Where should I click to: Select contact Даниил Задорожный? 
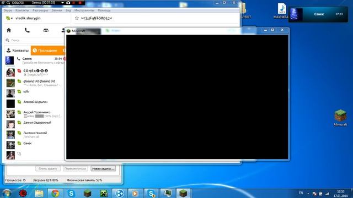click(35, 124)
